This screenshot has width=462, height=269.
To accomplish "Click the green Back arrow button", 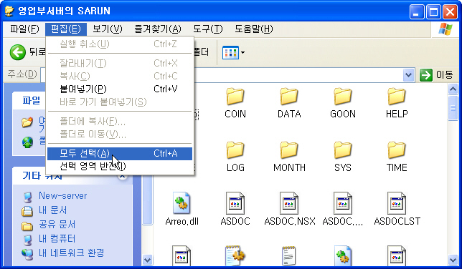I will pos(18,52).
